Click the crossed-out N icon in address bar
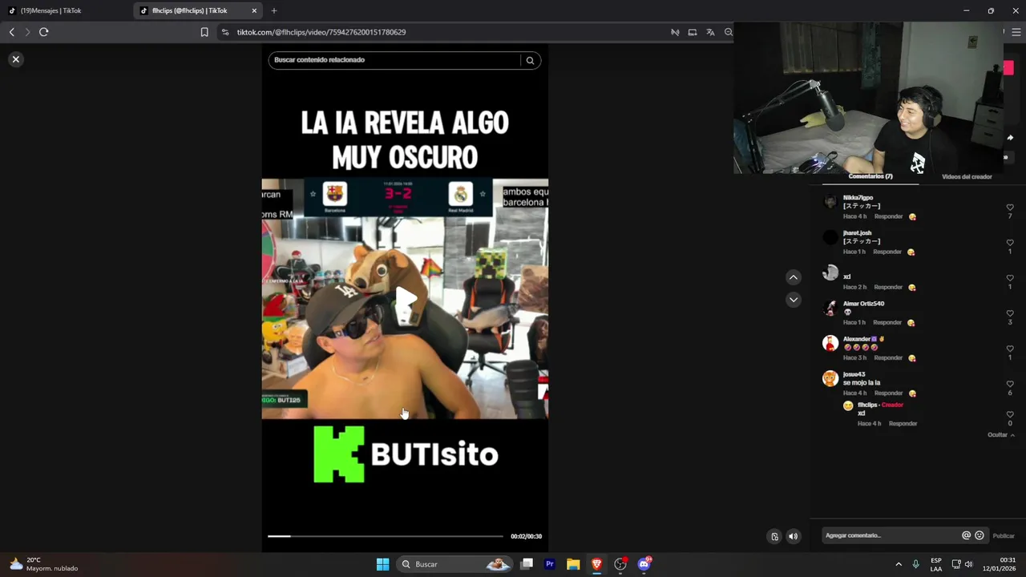1026x577 pixels. point(675,32)
